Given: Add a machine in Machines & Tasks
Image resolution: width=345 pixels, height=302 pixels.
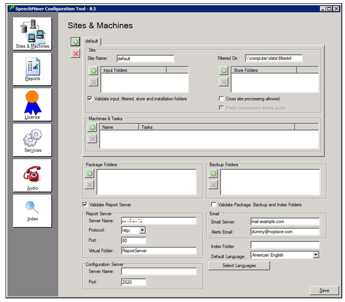Looking at the screenshot, I should [x=92, y=128].
